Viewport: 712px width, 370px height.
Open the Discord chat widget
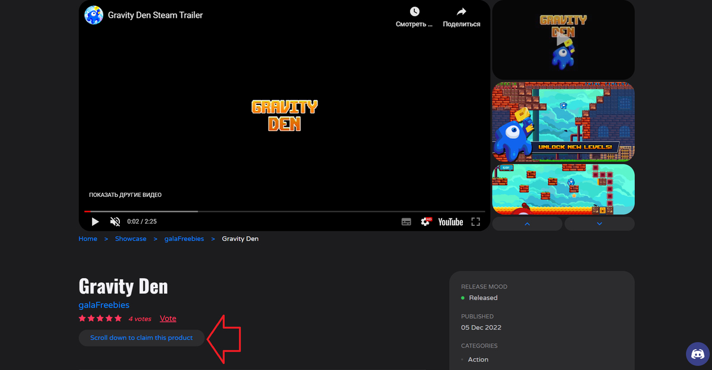698,353
